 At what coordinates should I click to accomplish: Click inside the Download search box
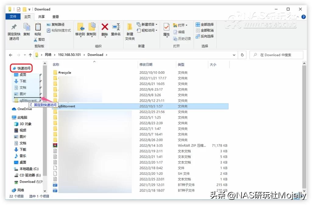[x=276, y=54]
